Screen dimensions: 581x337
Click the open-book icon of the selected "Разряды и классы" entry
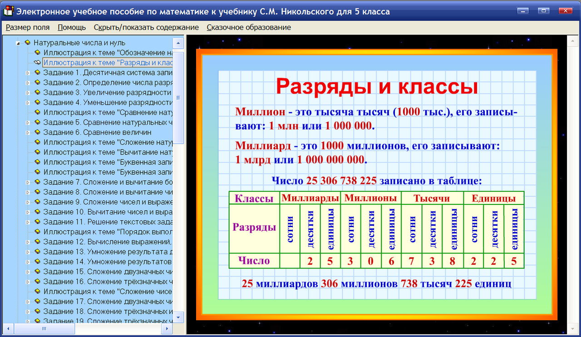coord(37,62)
